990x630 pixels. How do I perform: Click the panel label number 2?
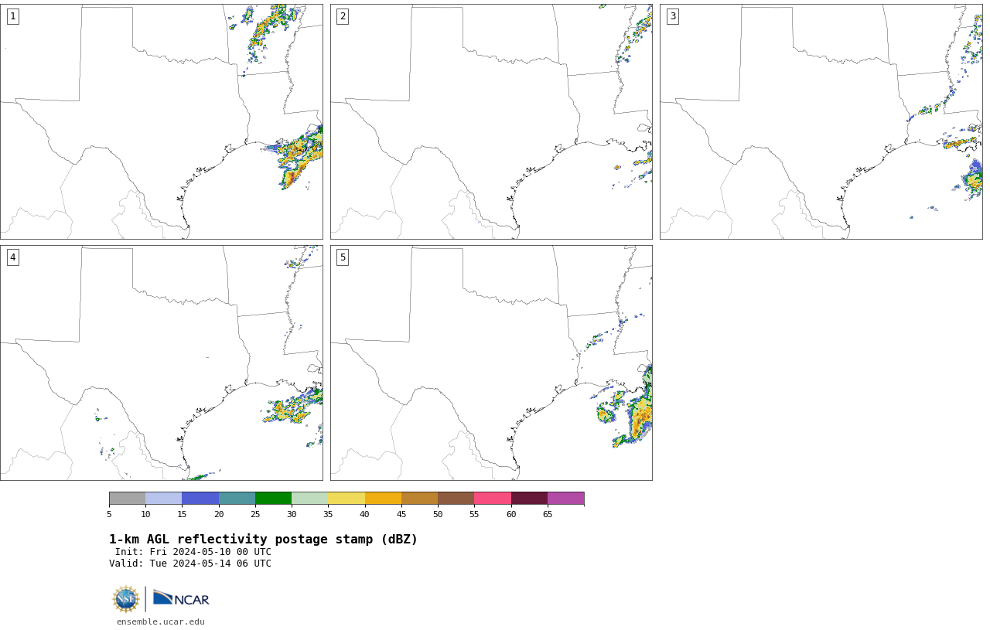click(343, 16)
